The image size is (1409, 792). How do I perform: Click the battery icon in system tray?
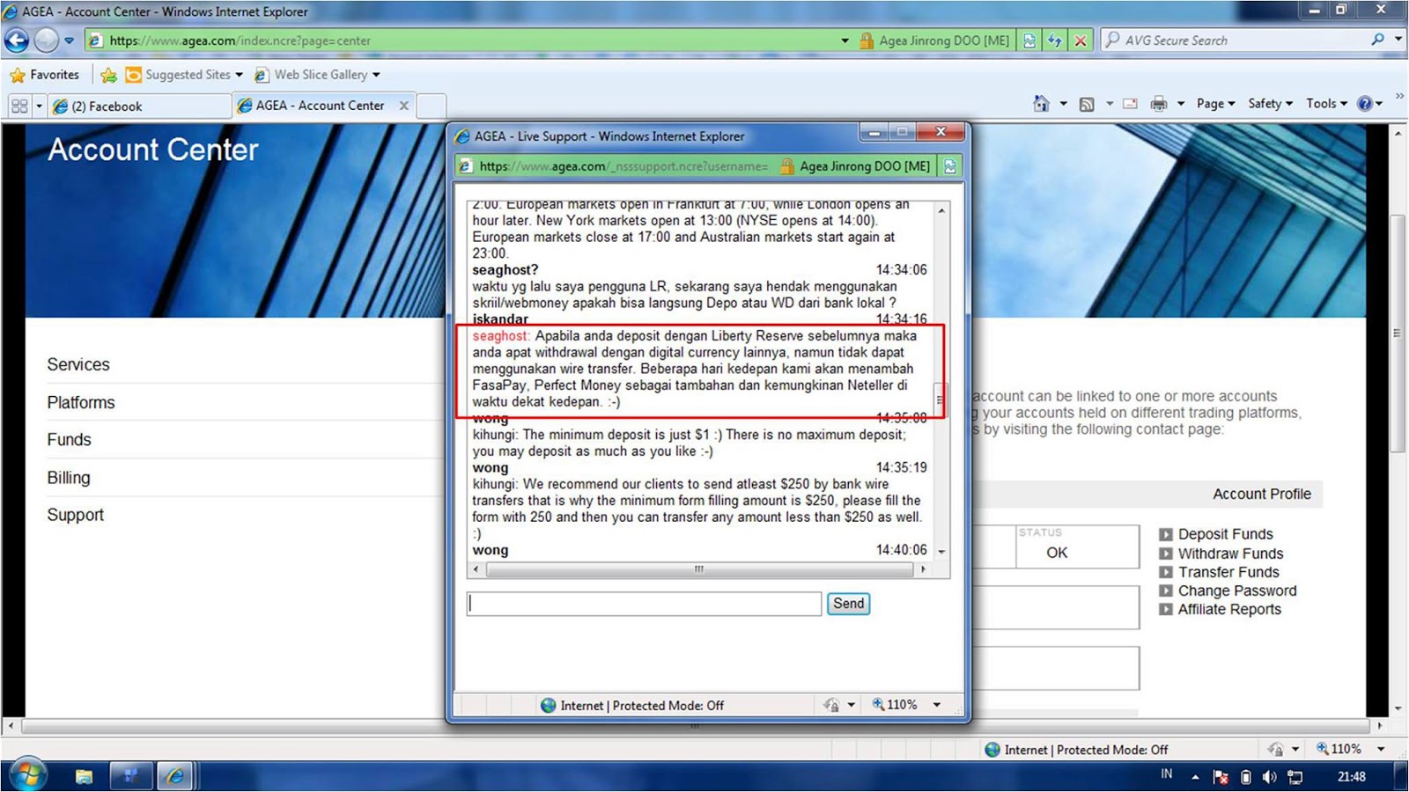point(1245,777)
